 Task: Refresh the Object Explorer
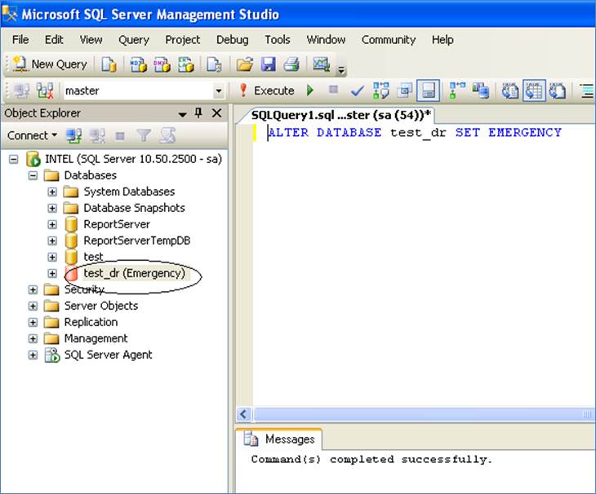[x=167, y=135]
